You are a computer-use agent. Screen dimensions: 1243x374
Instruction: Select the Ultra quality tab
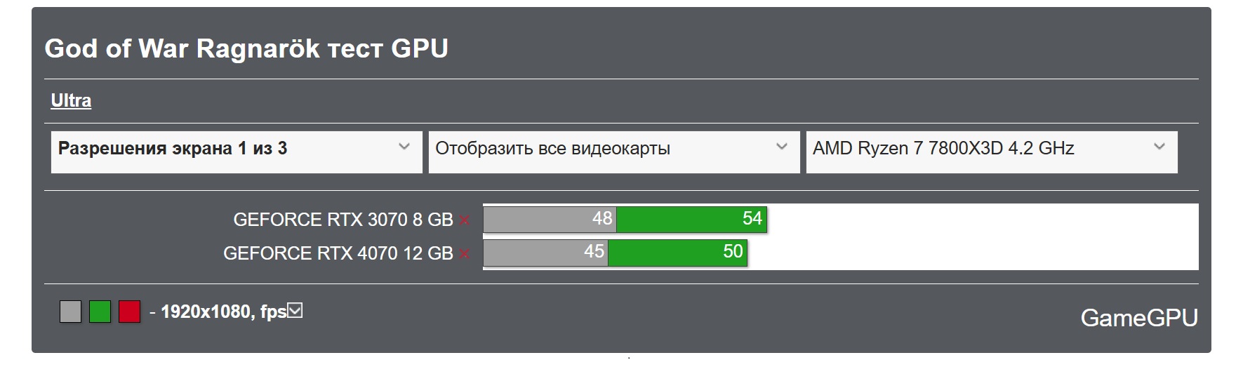point(71,100)
